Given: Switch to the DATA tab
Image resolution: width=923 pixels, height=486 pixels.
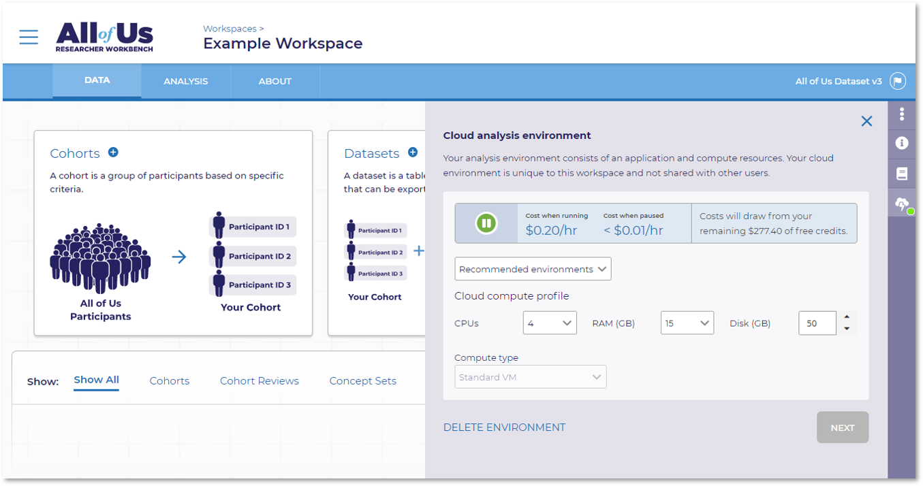Looking at the screenshot, I should coord(97,80).
